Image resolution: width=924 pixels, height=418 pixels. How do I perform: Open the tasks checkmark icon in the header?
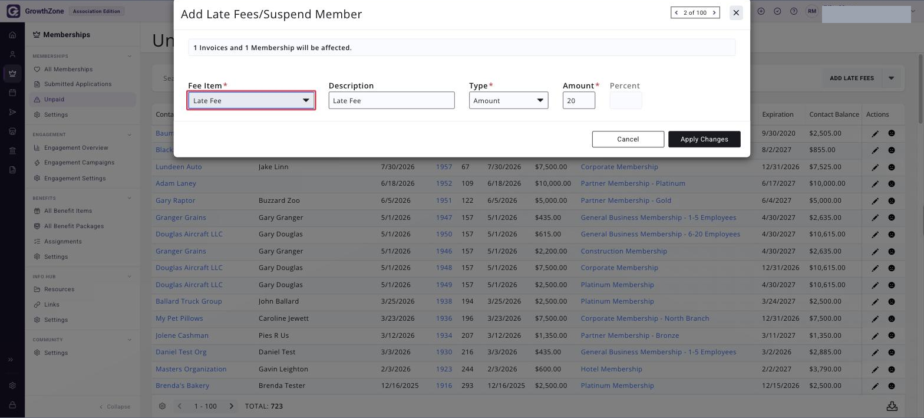(x=777, y=11)
